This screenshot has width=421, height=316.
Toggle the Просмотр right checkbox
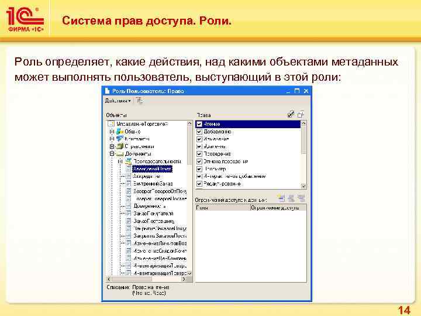coord(199,169)
